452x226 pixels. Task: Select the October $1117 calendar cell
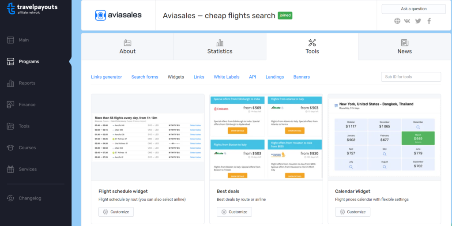[x=351, y=124]
